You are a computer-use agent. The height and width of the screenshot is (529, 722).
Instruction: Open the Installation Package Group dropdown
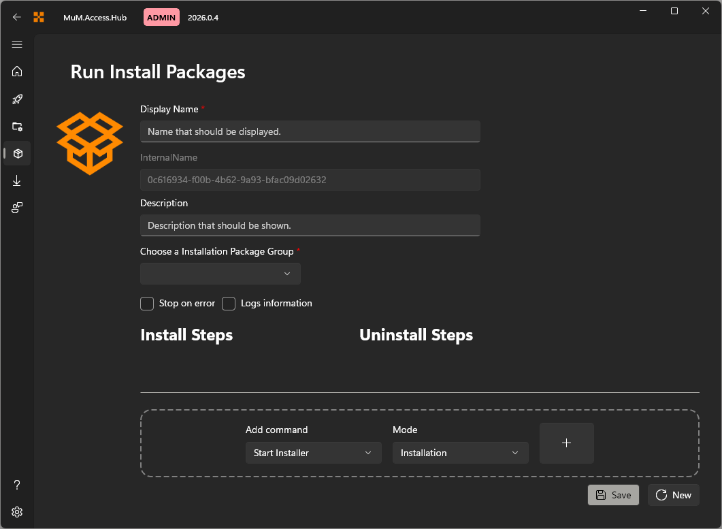[220, 274]
